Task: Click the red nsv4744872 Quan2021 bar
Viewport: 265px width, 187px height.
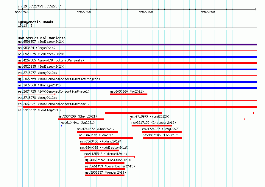Action: pos(98,132)
